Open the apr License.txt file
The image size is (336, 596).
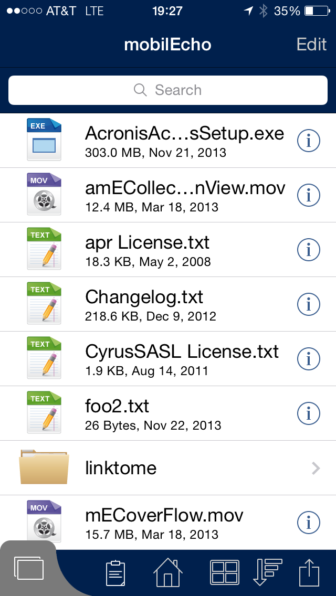coord(147,250)
